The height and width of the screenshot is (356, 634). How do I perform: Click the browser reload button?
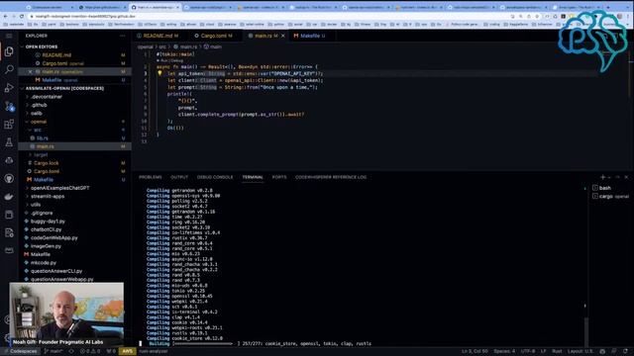(x=22, y=16)
